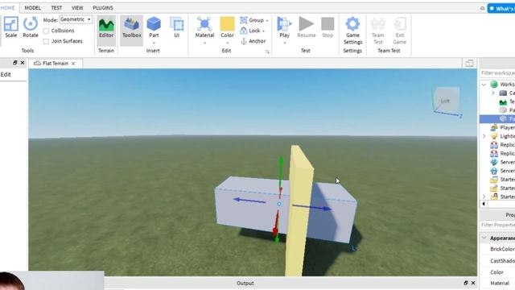Open the Terrain Editor
The width and height of the screenshot is (515, 290).
click(106, 27)
